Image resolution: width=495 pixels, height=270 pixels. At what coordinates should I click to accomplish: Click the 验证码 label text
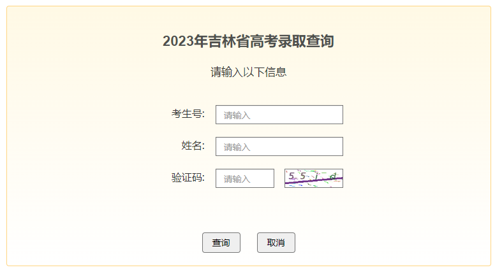188,178
